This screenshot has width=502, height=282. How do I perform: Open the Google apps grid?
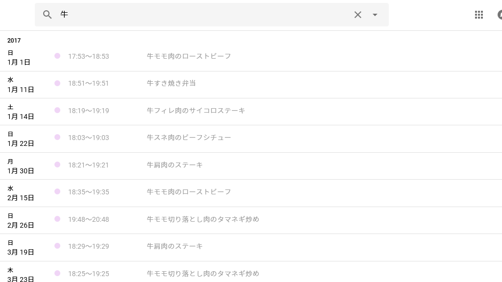(479, 15)
